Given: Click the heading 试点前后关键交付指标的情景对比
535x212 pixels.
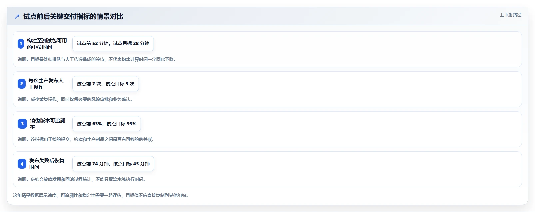Looking at the screenshot, I should pos(73,17).
